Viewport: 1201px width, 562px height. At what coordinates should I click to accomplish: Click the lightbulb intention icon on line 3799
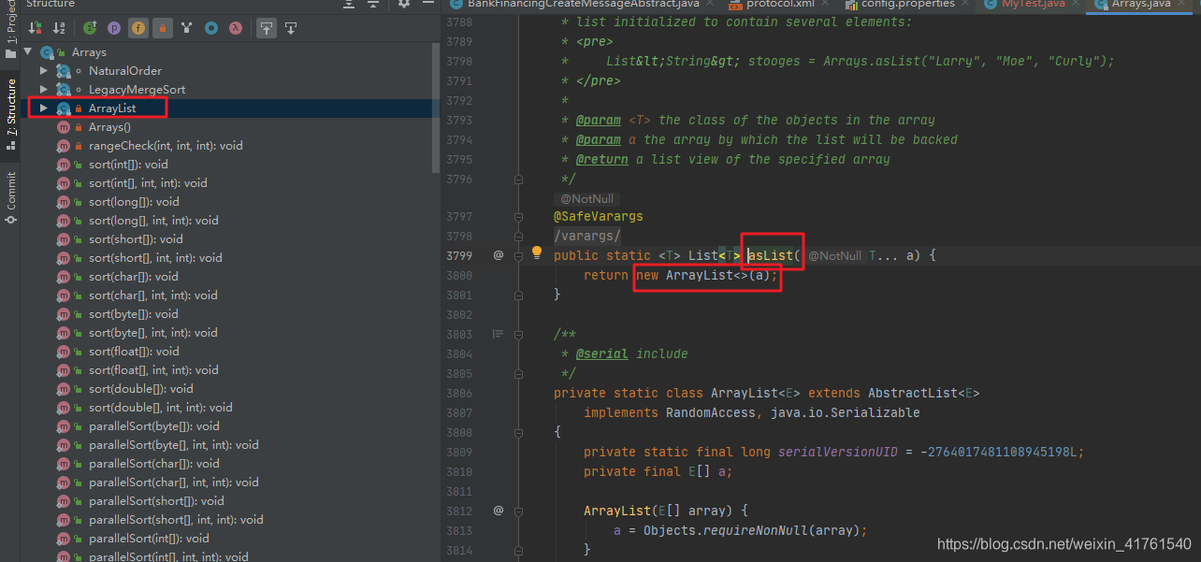pyautogui.click(x=536, y=252)
